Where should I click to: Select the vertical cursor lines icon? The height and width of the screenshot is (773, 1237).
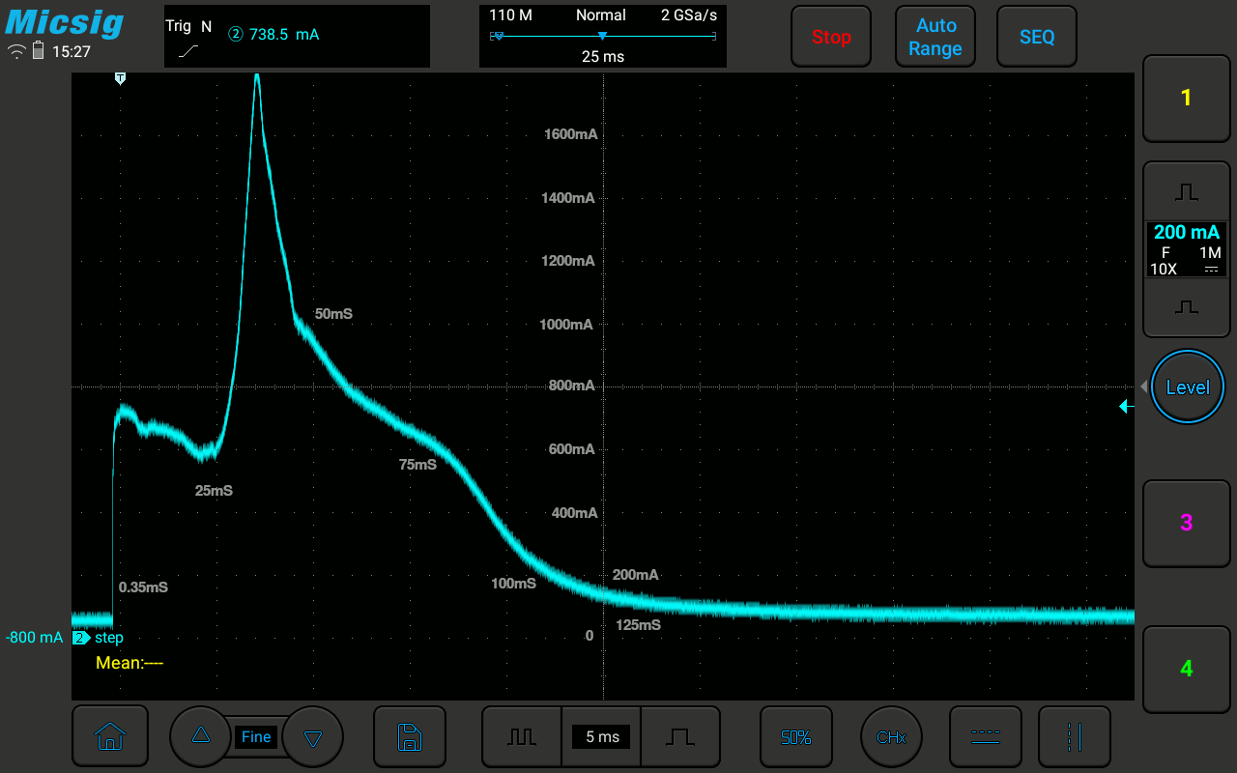pyautogui.click(x=1074, y=736)
